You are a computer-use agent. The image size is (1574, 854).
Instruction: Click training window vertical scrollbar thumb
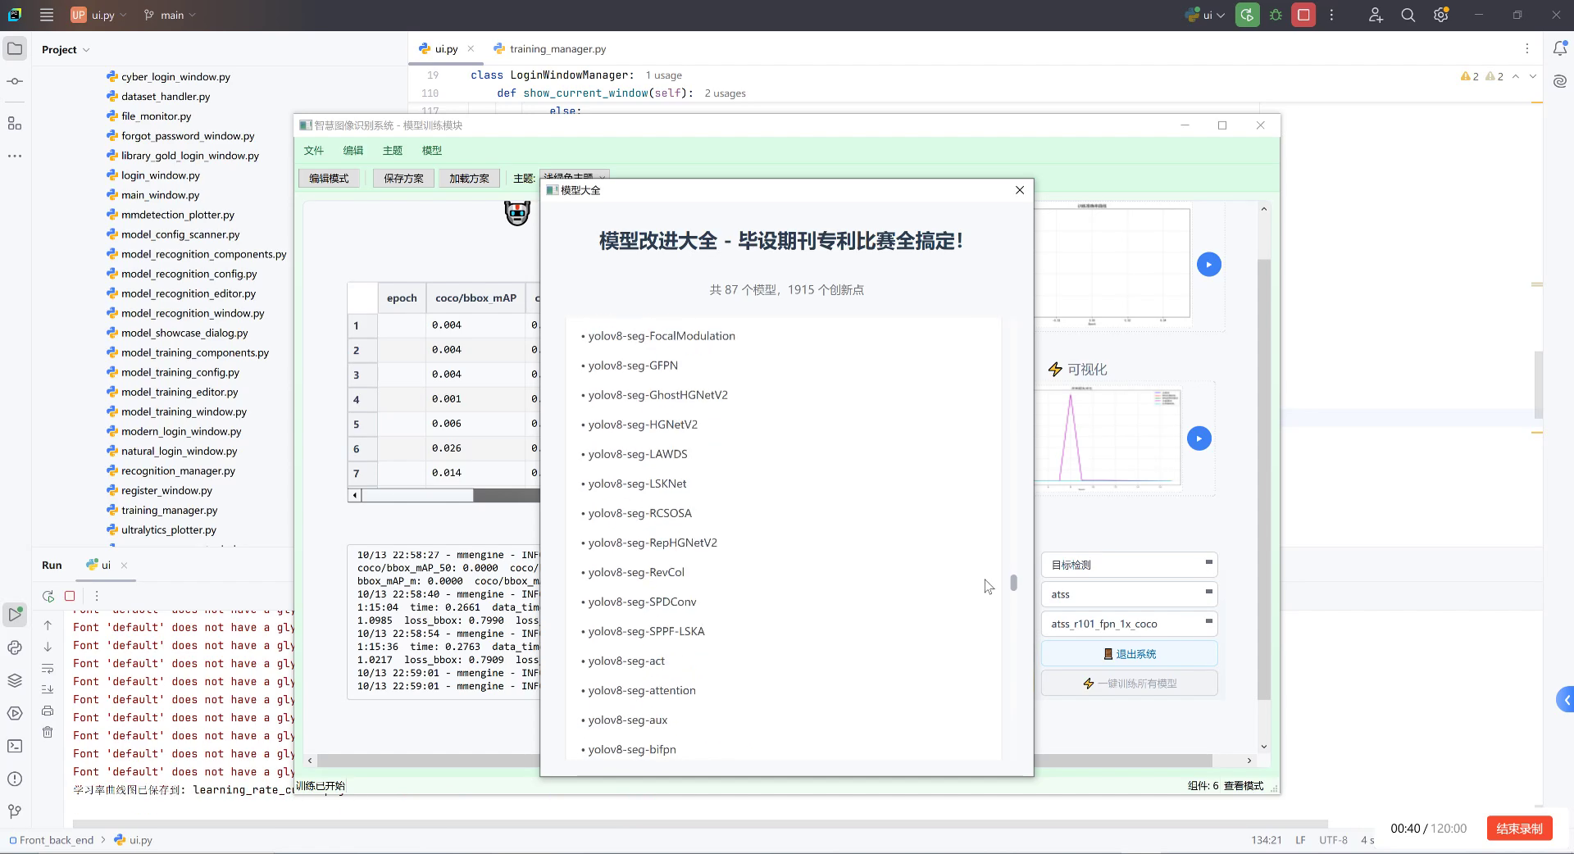coord(1263,479)
